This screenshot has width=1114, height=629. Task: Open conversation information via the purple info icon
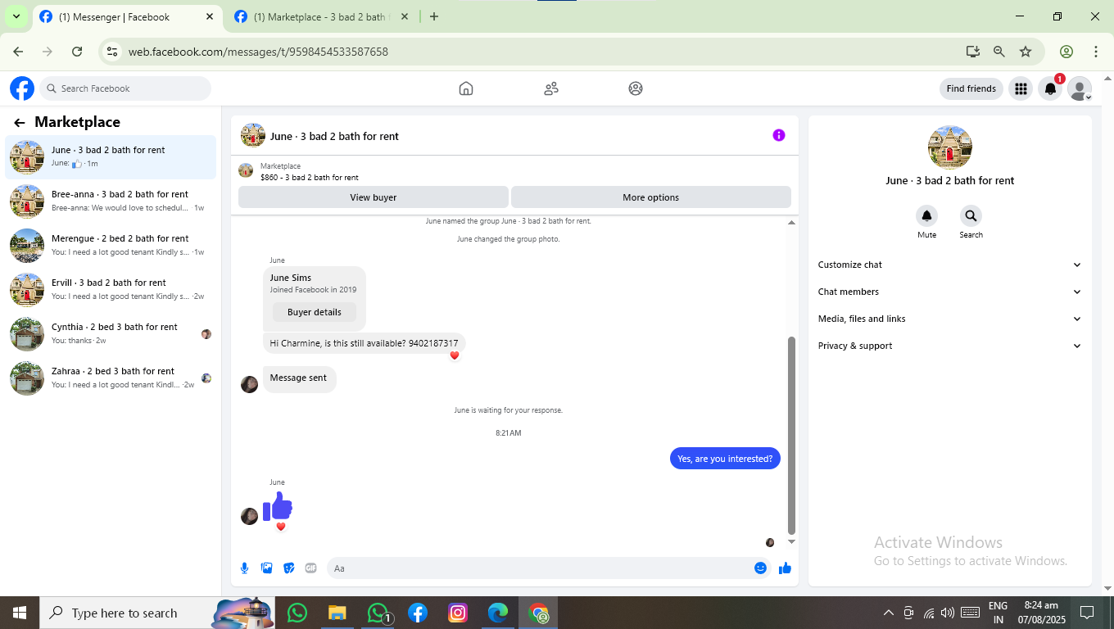point(779,135)
